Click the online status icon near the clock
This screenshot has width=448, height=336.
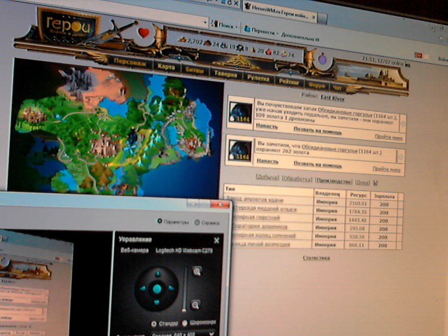click(407, 65)
